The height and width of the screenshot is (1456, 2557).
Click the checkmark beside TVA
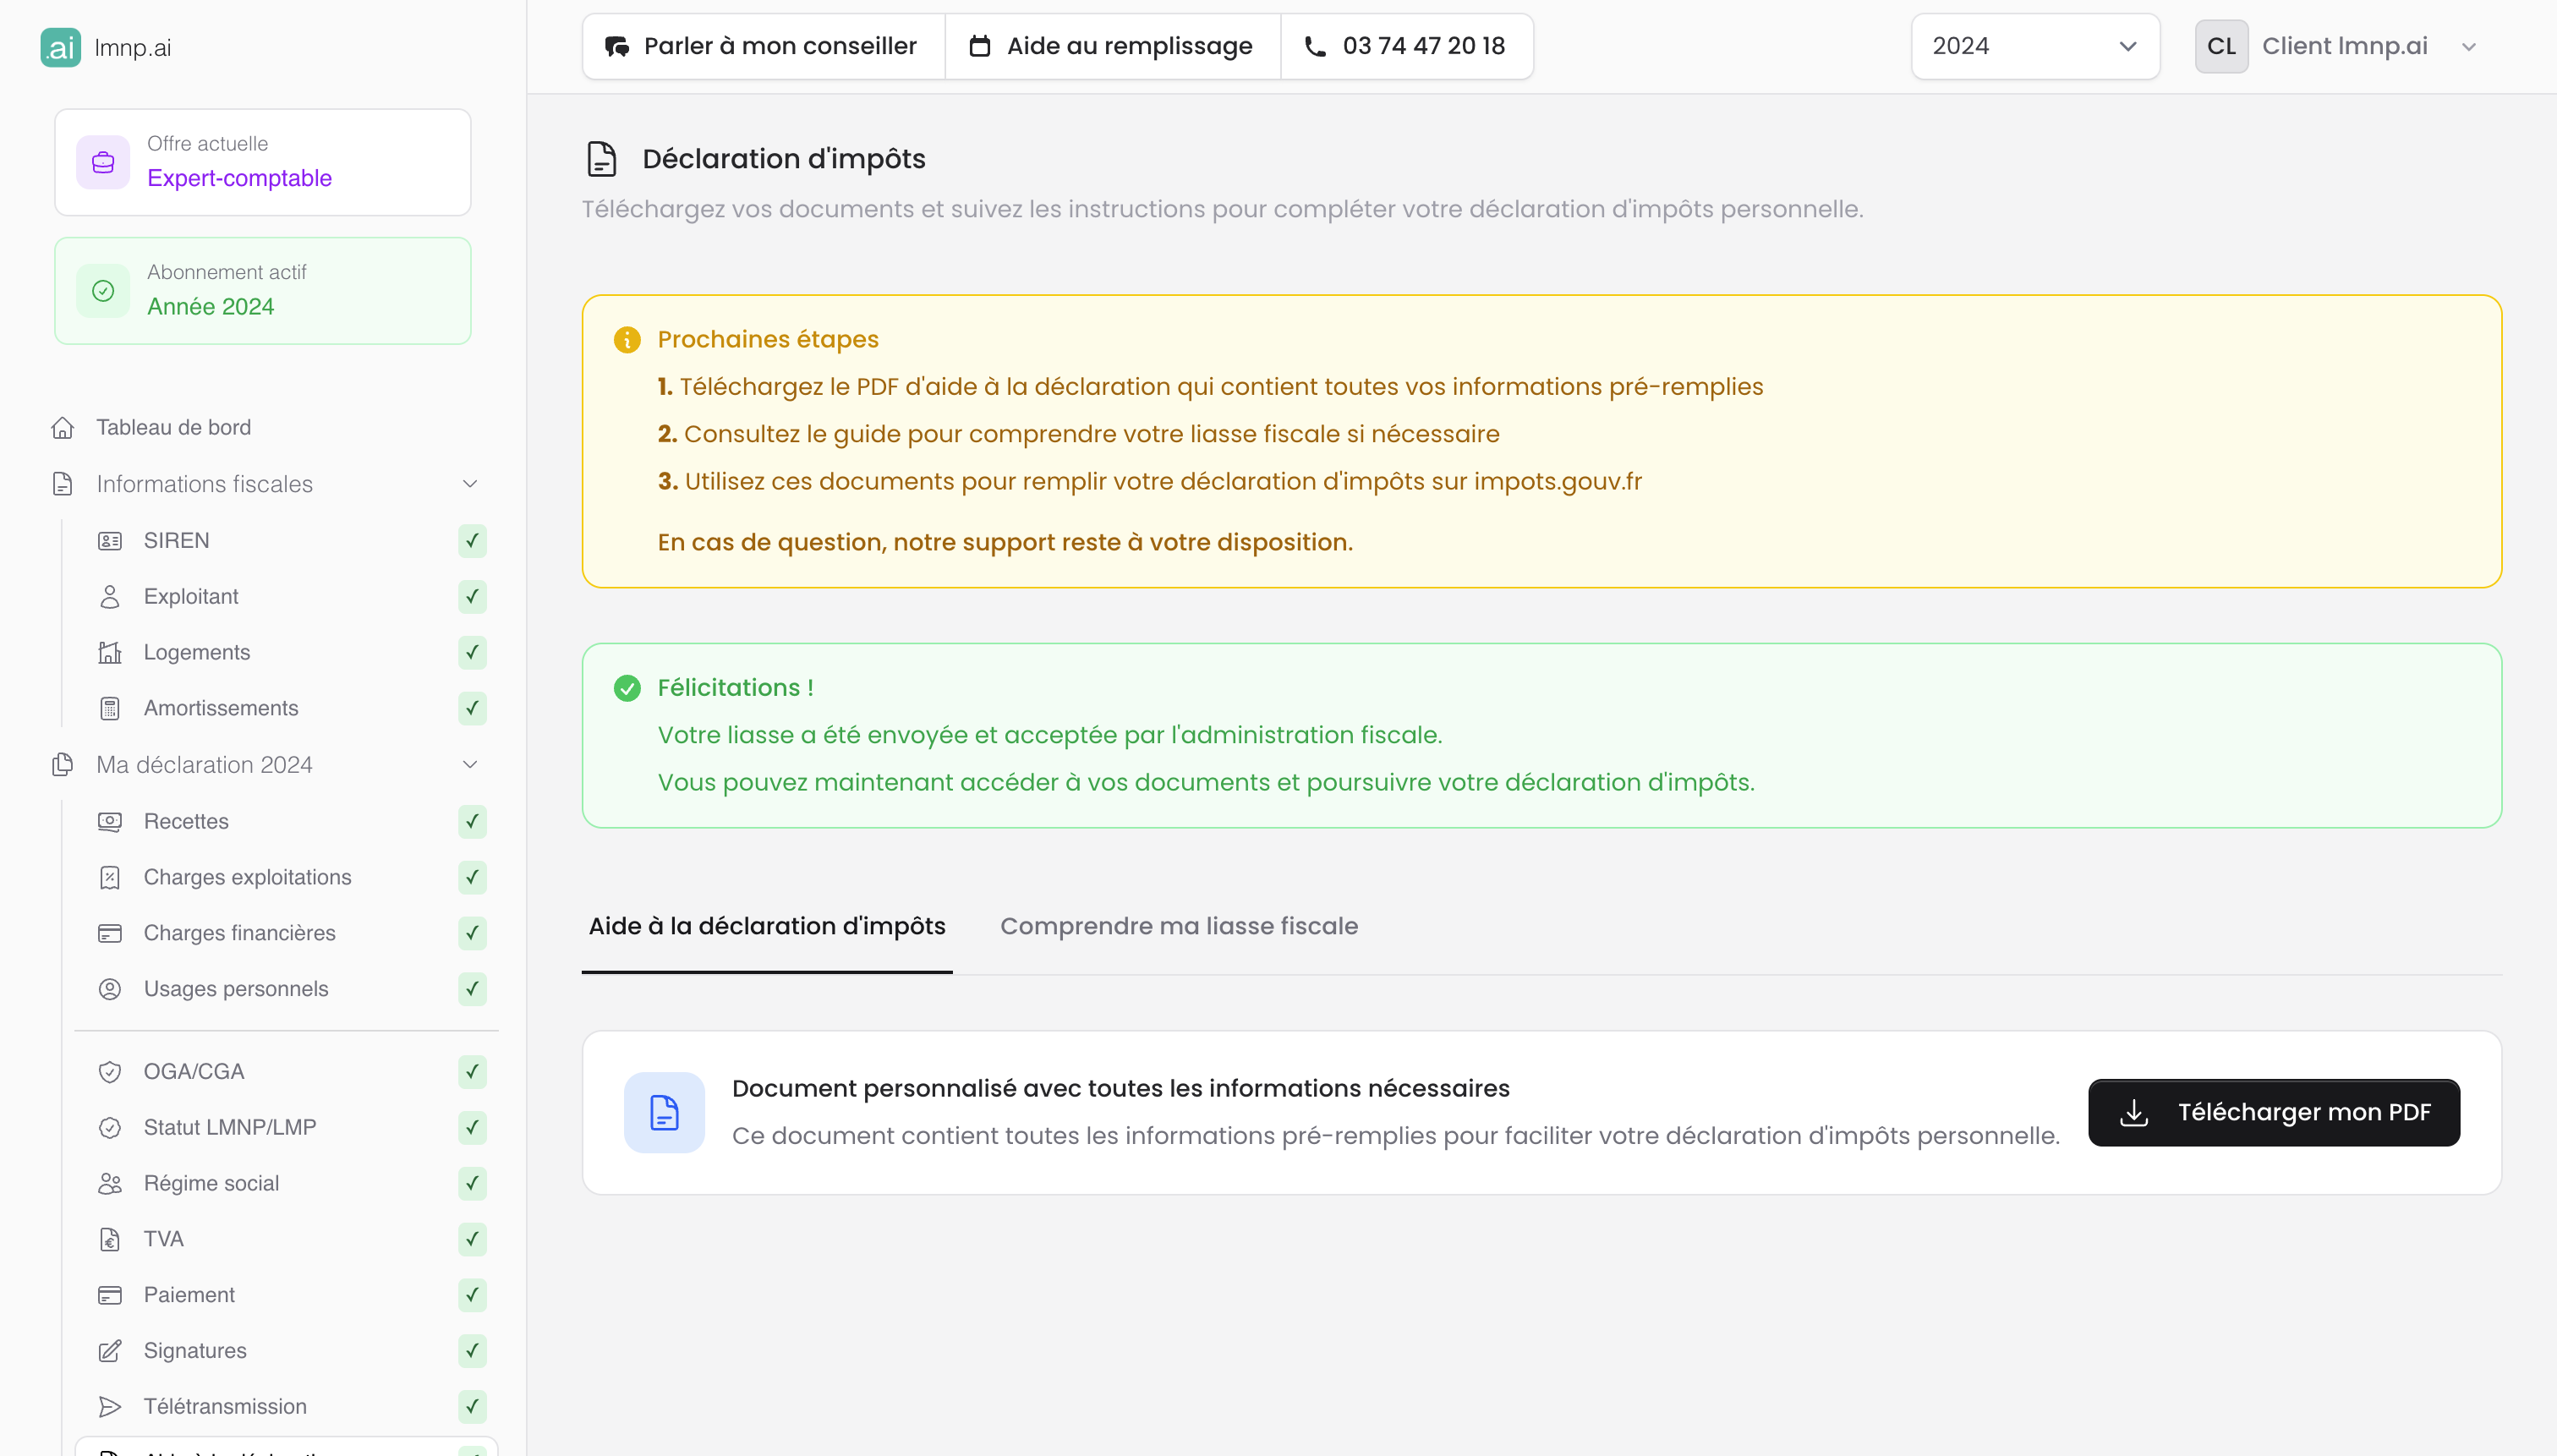pos(472,1239)
